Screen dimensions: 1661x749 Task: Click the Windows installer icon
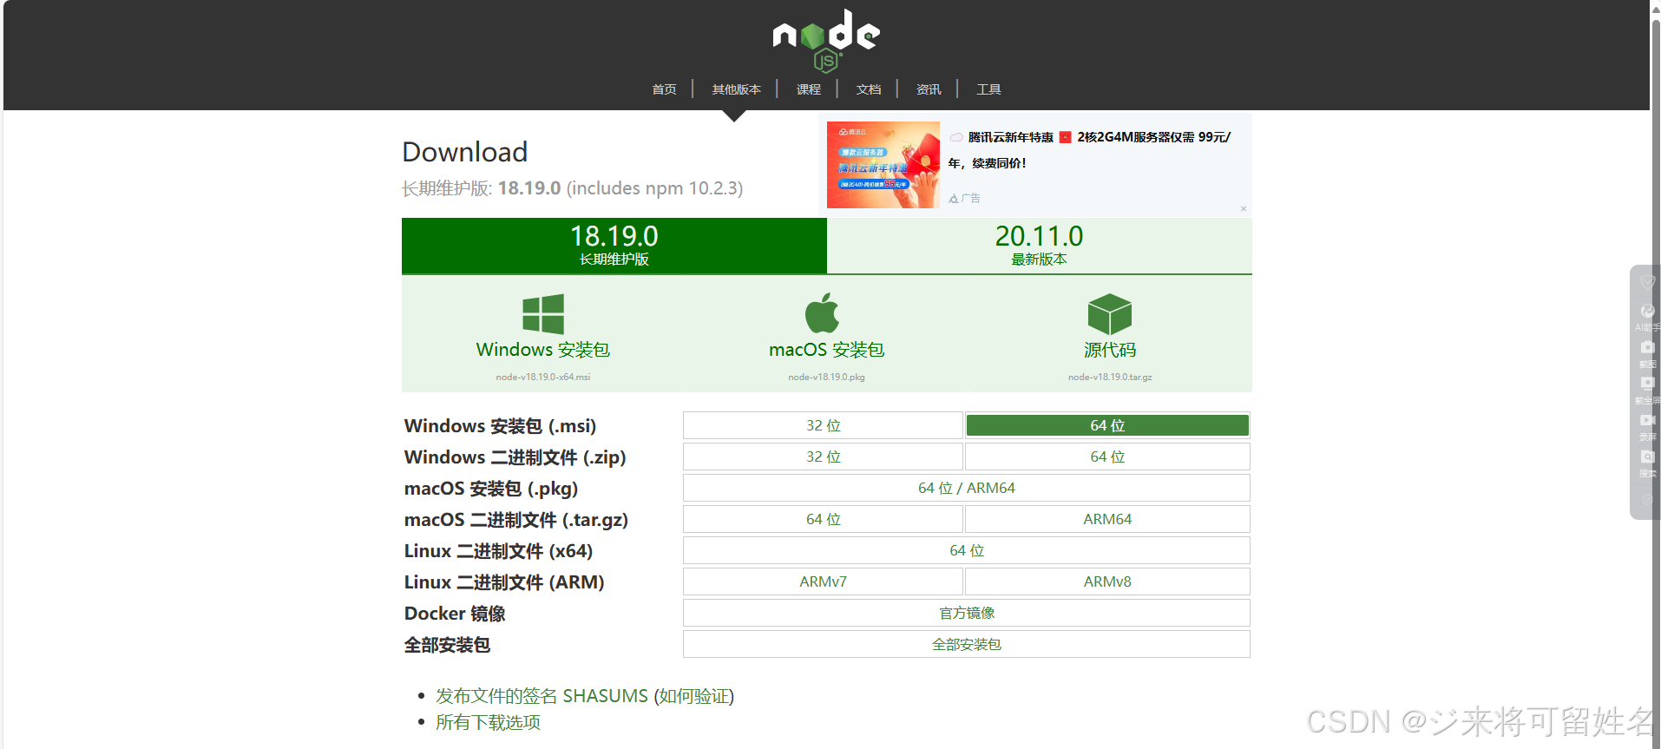(543, 314)
